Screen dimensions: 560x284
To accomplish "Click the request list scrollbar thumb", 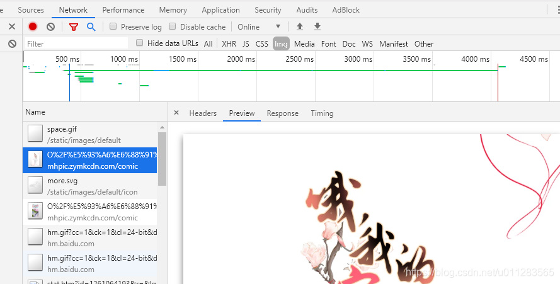I will click(x=162, y=159).
